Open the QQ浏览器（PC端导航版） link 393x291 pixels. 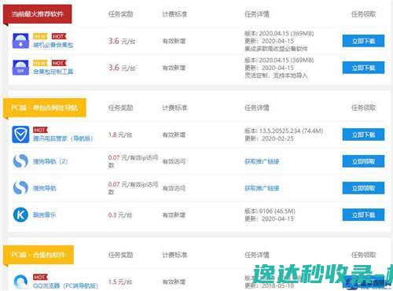65,285
